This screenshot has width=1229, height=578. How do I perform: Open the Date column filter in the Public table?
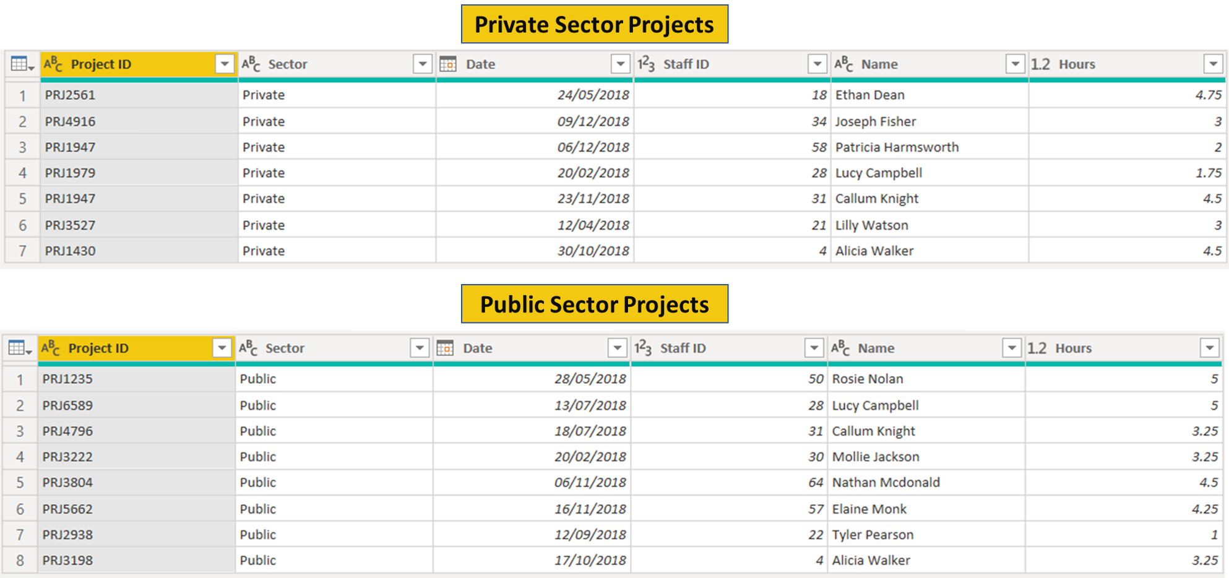pyautogui.click(x=617, y=348)
